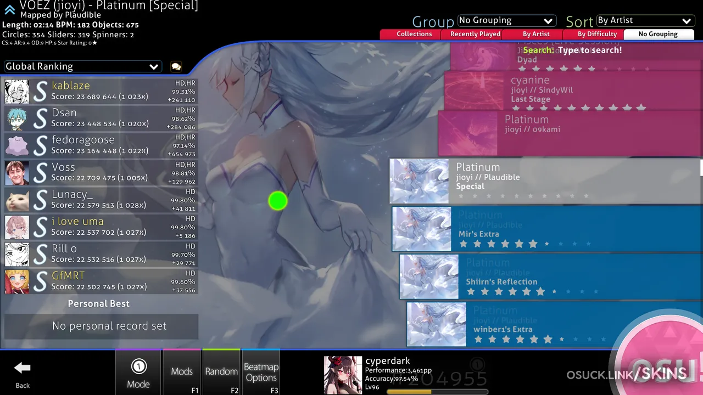The width and height of the screenshot is (703, 395).
Task: Click the search field to type
Action: pyautogui.click(x=572, y=50)
